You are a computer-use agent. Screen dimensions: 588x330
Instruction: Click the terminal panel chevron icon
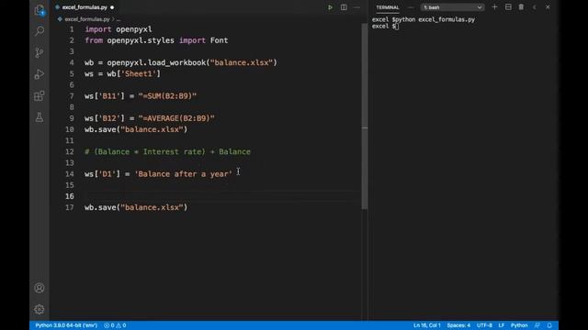click(535, 7)
